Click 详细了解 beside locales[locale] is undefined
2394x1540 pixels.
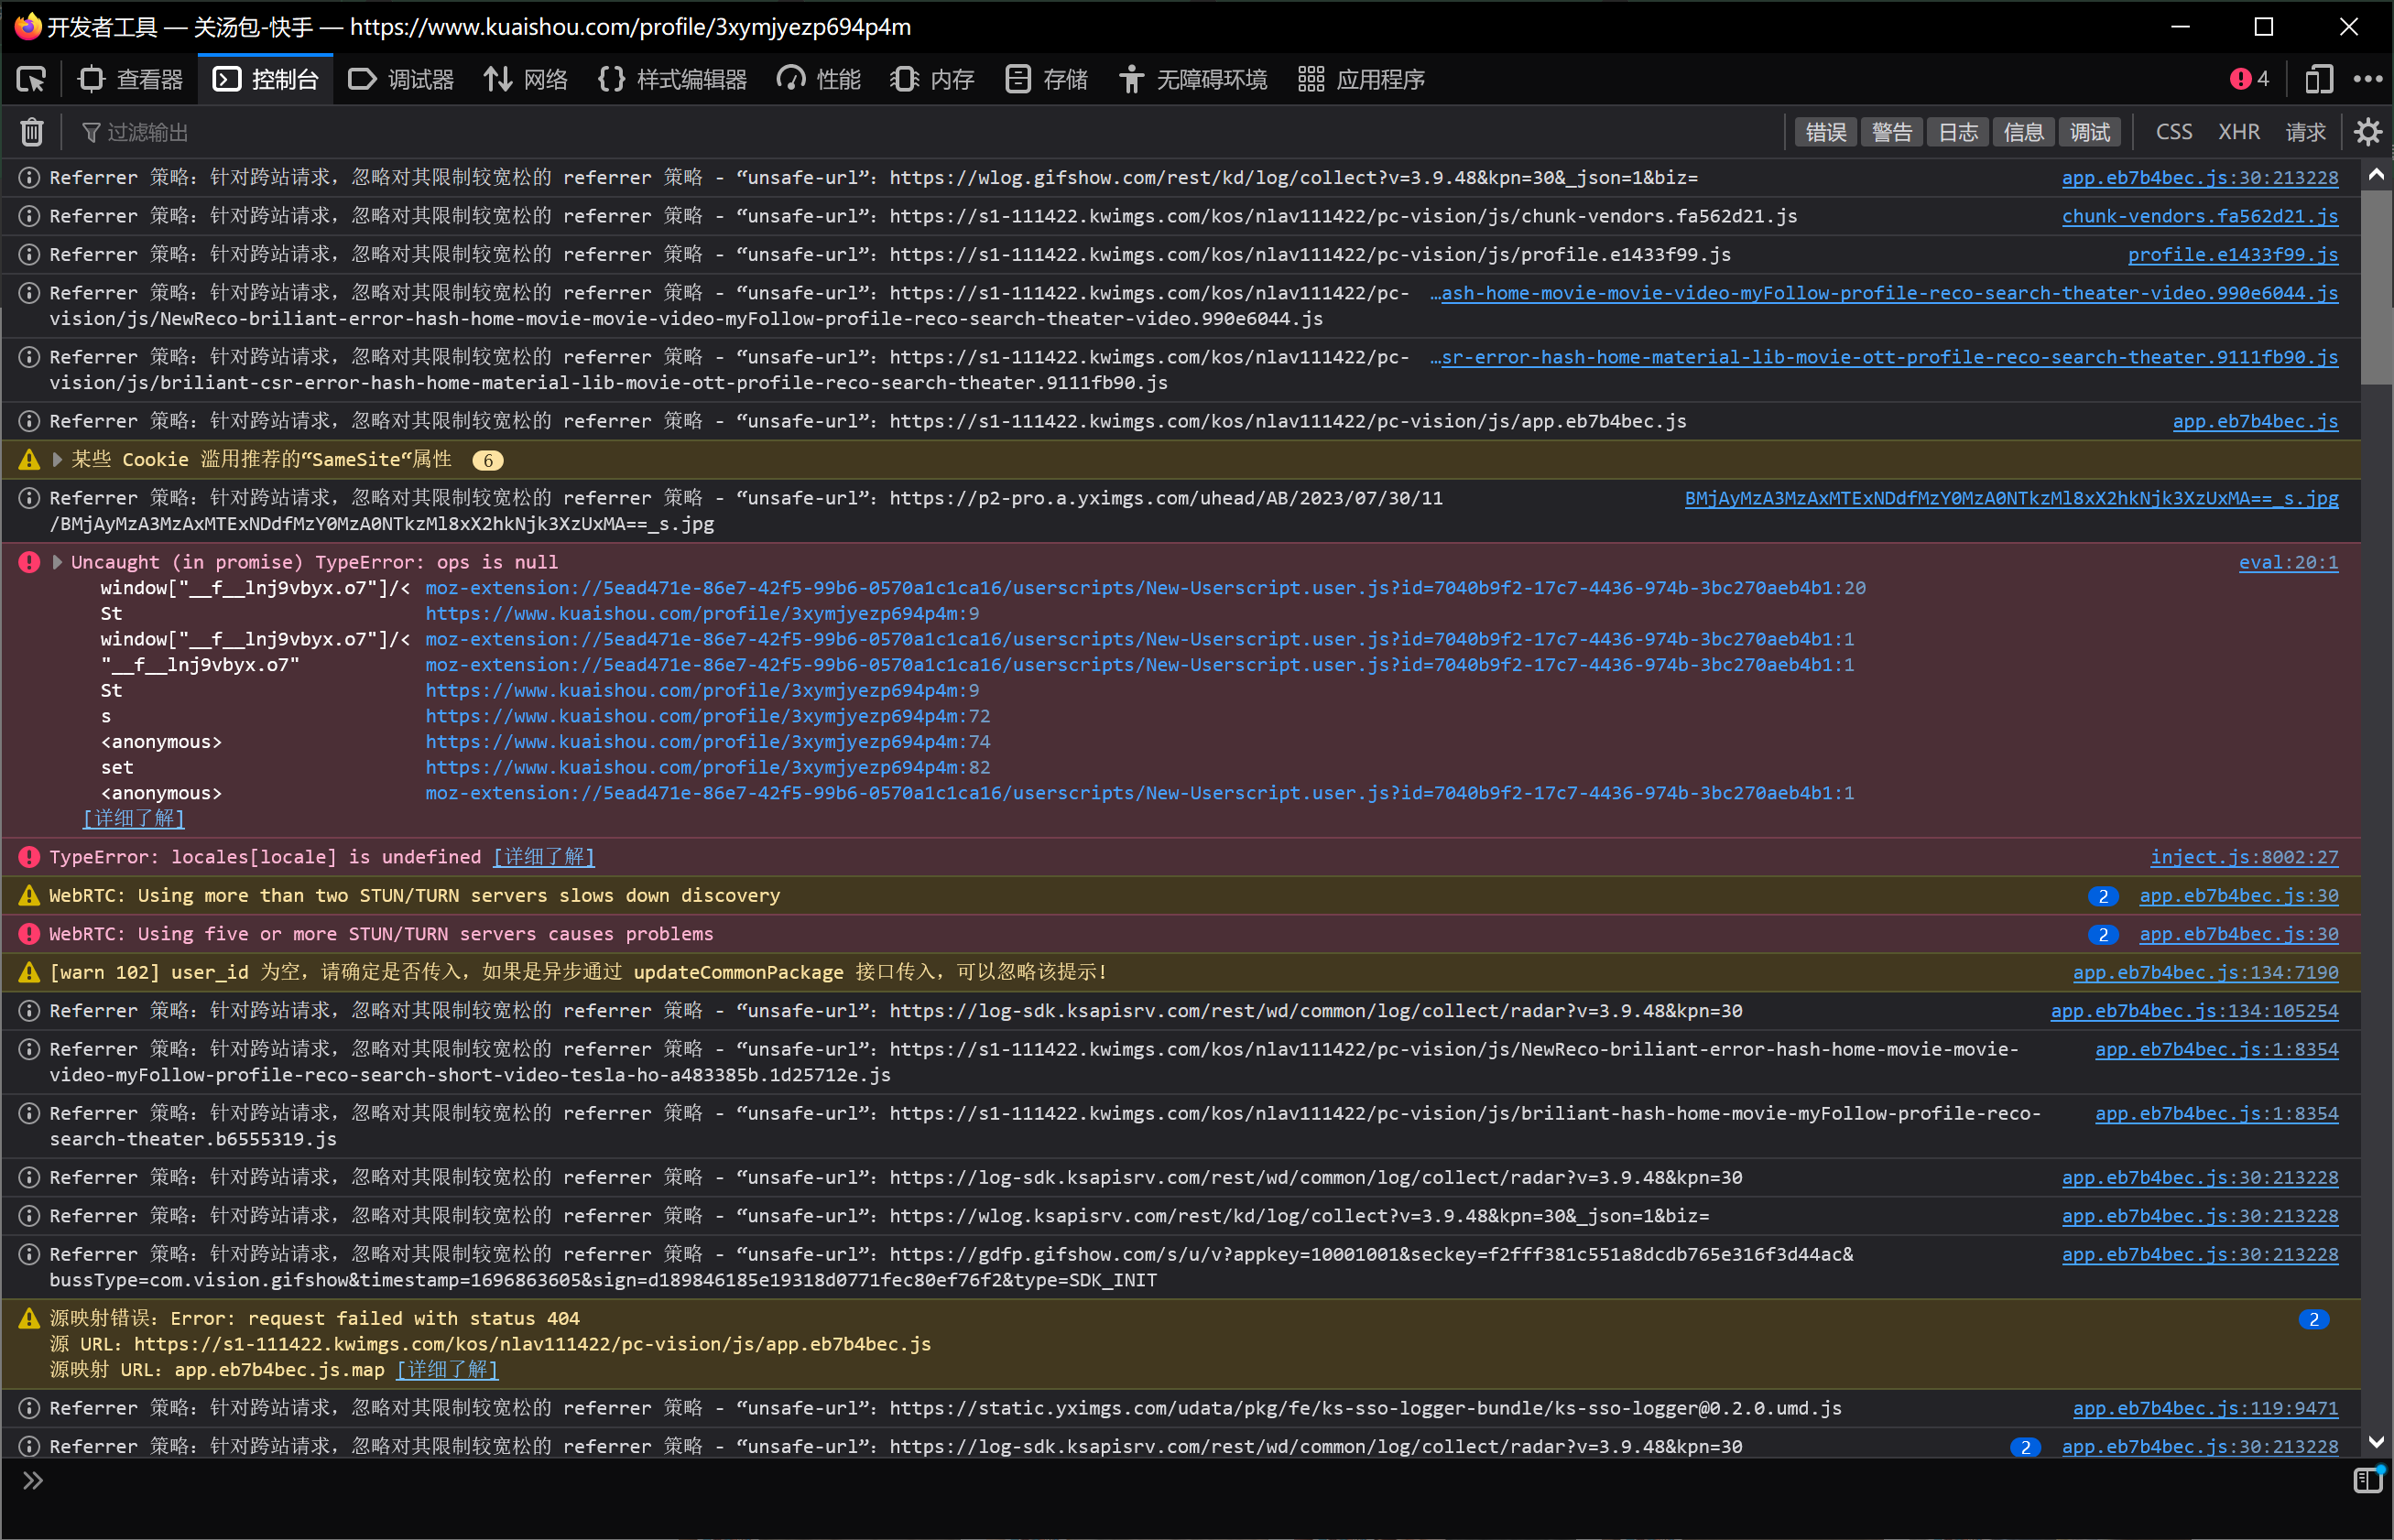coord(544,857)
